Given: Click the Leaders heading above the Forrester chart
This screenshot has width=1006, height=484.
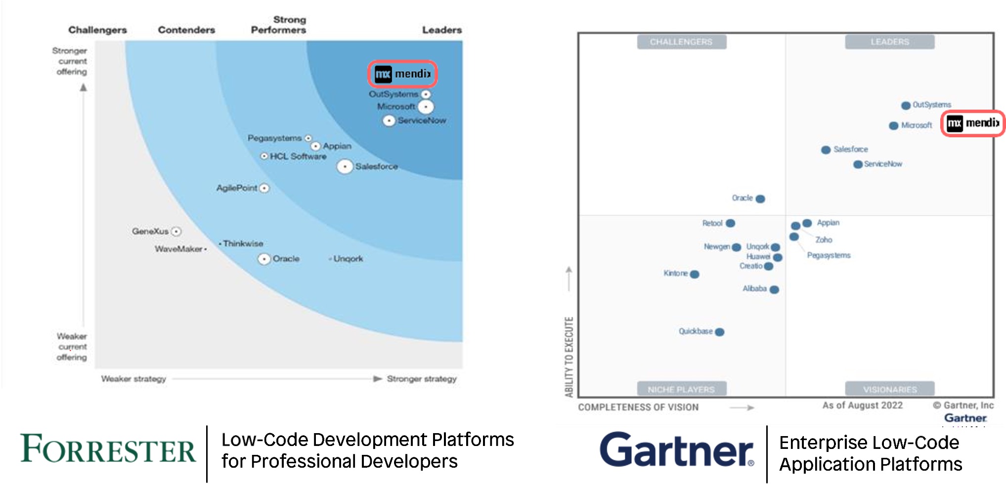Looking at the screenshot, I should [x=441, y=30].
